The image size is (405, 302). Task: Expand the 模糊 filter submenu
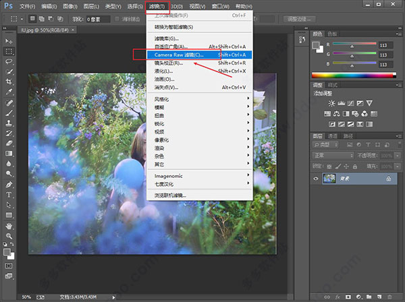pyautogui.click(x=199, y=107)
